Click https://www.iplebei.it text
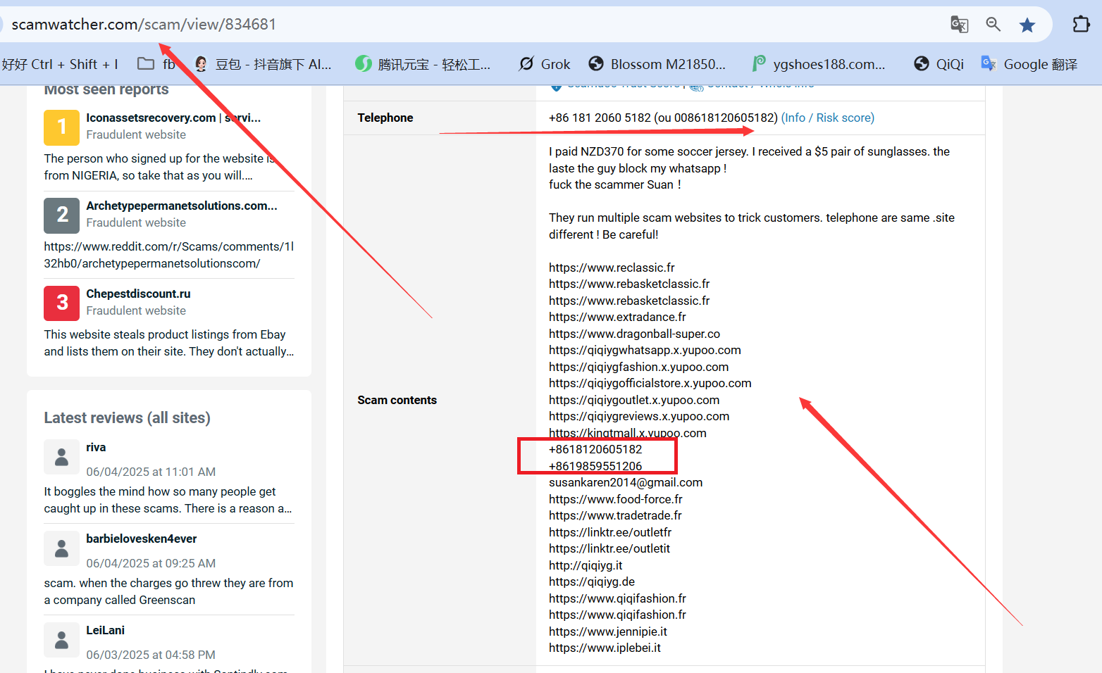Image resolution: width=1102 pixels, height=673 pixels. click(x=605, y=648)
